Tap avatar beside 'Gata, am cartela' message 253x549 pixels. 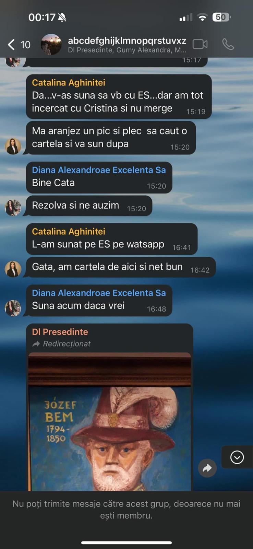[13, 269]
